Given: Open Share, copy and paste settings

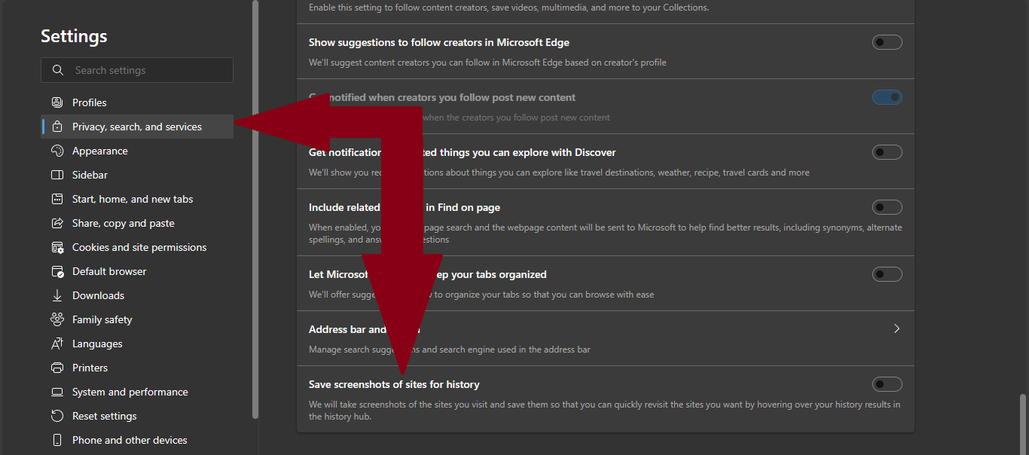Looking at the screenshot, I should coord(137,223).
